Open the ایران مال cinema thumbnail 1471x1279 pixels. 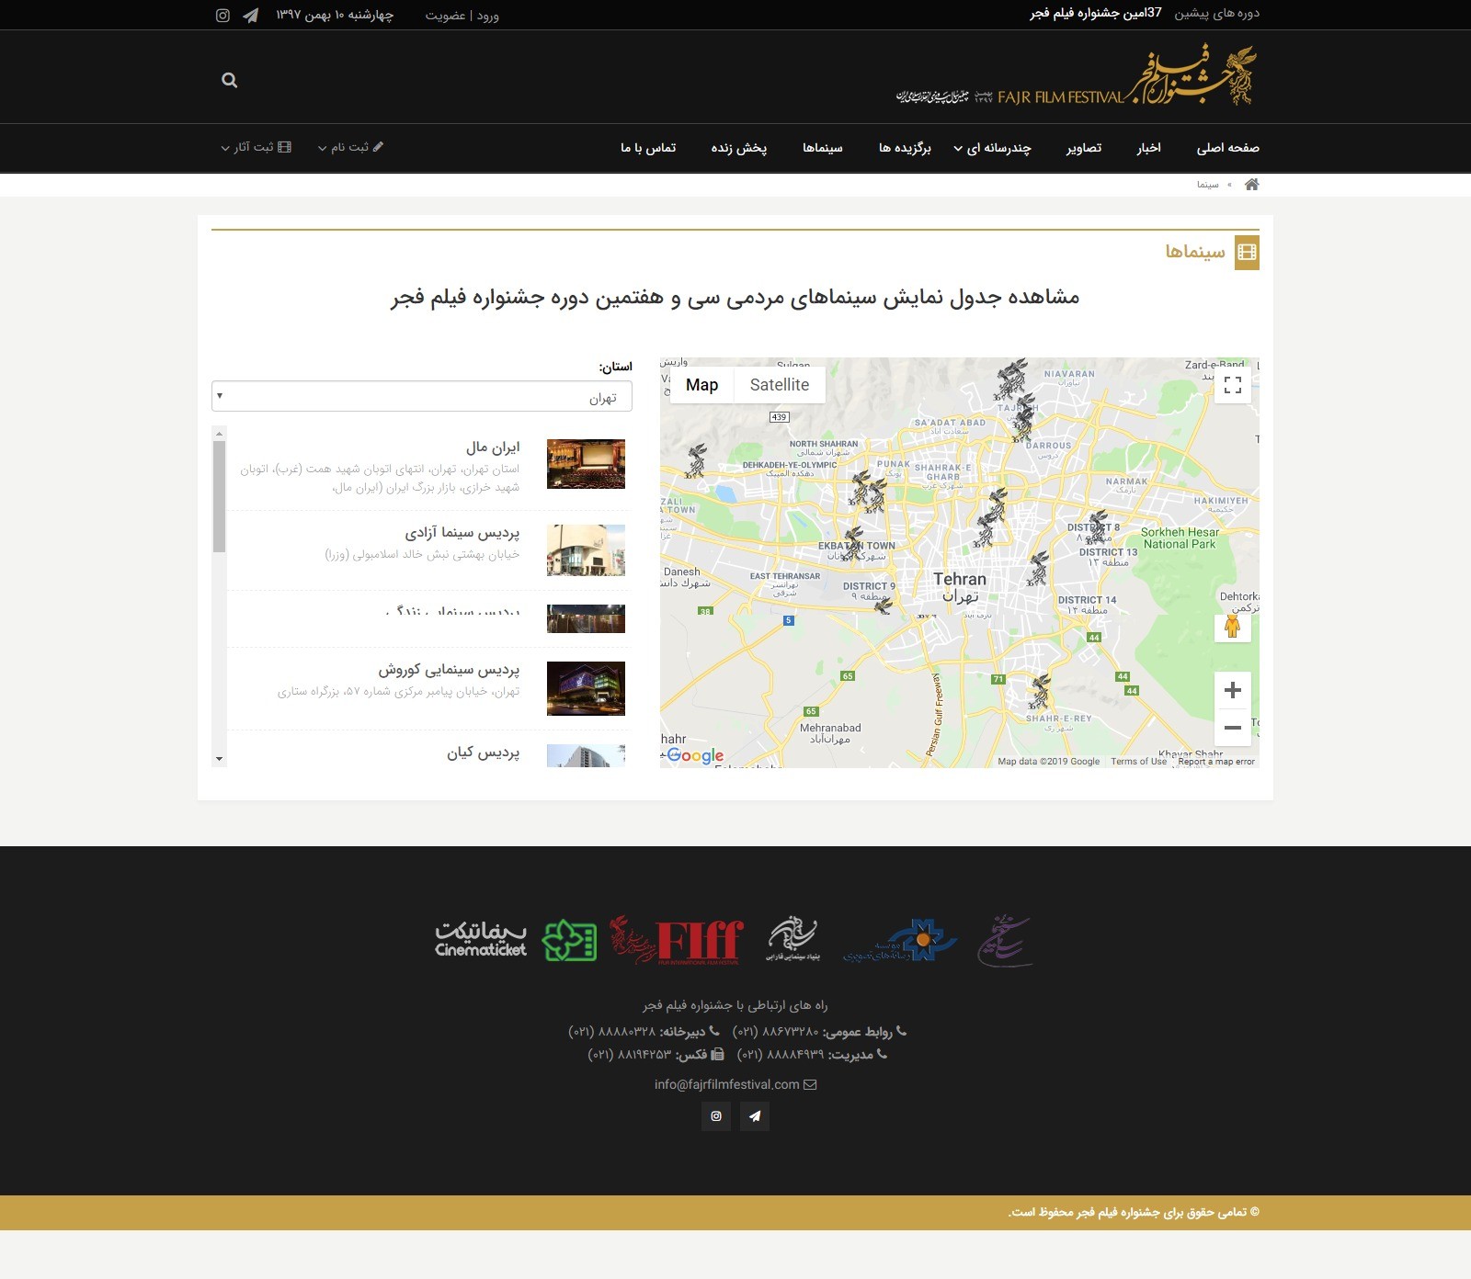coord(586,464)
